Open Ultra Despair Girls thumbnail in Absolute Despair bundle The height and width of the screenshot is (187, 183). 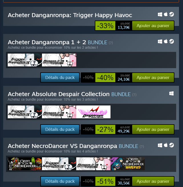[x=93, y=112]
